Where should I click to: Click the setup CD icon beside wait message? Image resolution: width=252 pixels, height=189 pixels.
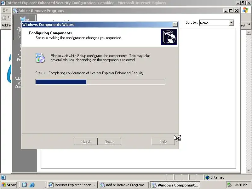click(40, 58)
